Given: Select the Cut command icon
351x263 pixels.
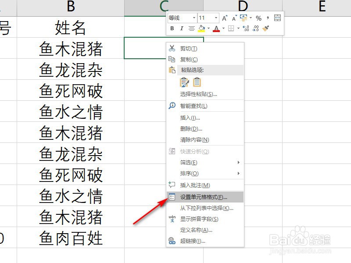Looking at the screenshot, I should click(173, 49).
